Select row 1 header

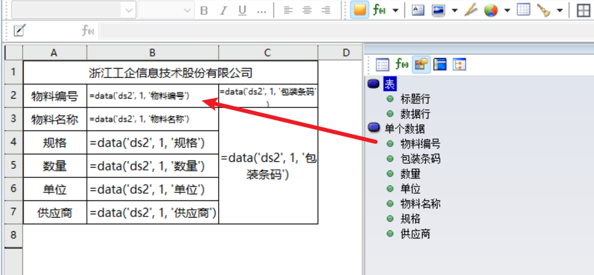[13, 72]
